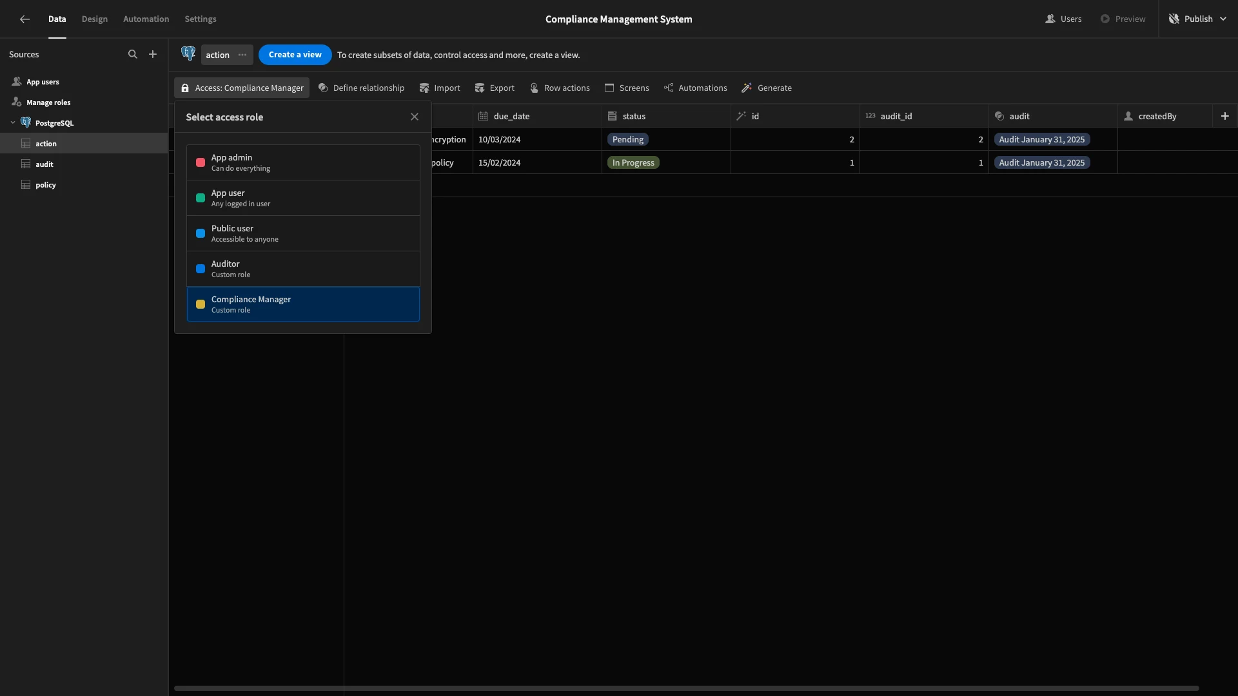The height and width of the screenshot is (696, 1238).
Task: Open the Settings tab
Action: click(201, 19)
